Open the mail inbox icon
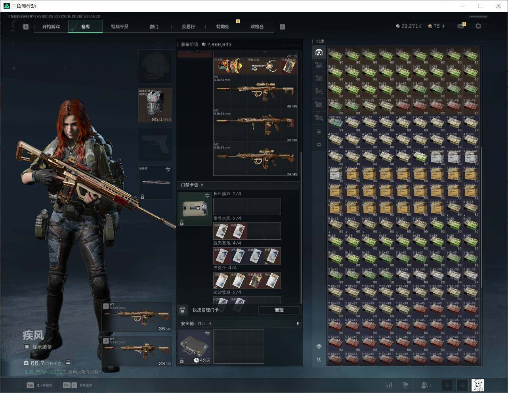 coord(461,26)
